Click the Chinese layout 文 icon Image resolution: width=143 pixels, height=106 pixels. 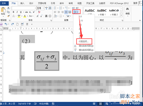[68, 16]
